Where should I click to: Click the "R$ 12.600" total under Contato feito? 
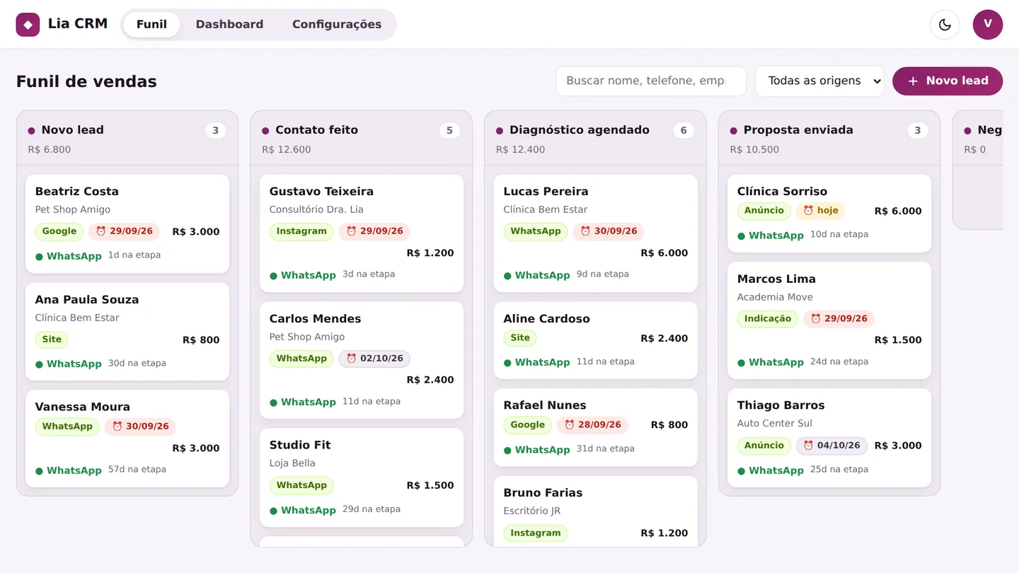coord(287,150)
